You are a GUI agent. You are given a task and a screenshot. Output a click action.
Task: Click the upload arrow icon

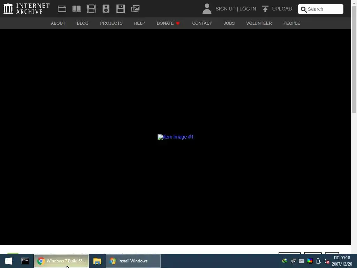click(x=265, y=9)
